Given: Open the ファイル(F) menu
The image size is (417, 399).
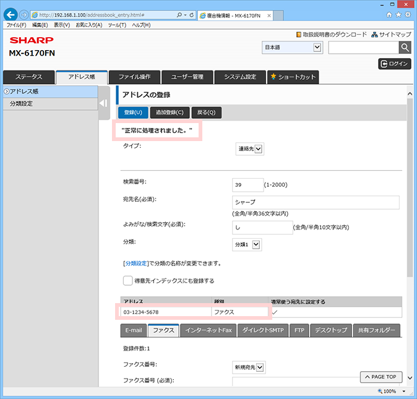Looking at the screenshot, I should pyautogui.click(x=16, y=25).
